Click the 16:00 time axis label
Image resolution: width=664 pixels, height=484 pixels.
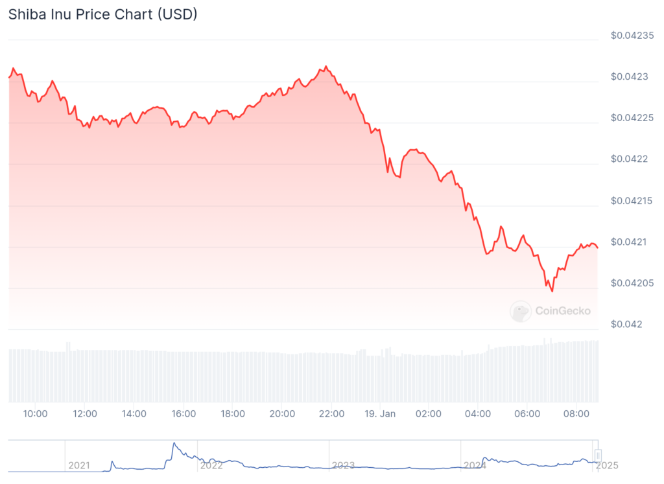(183, 413)
